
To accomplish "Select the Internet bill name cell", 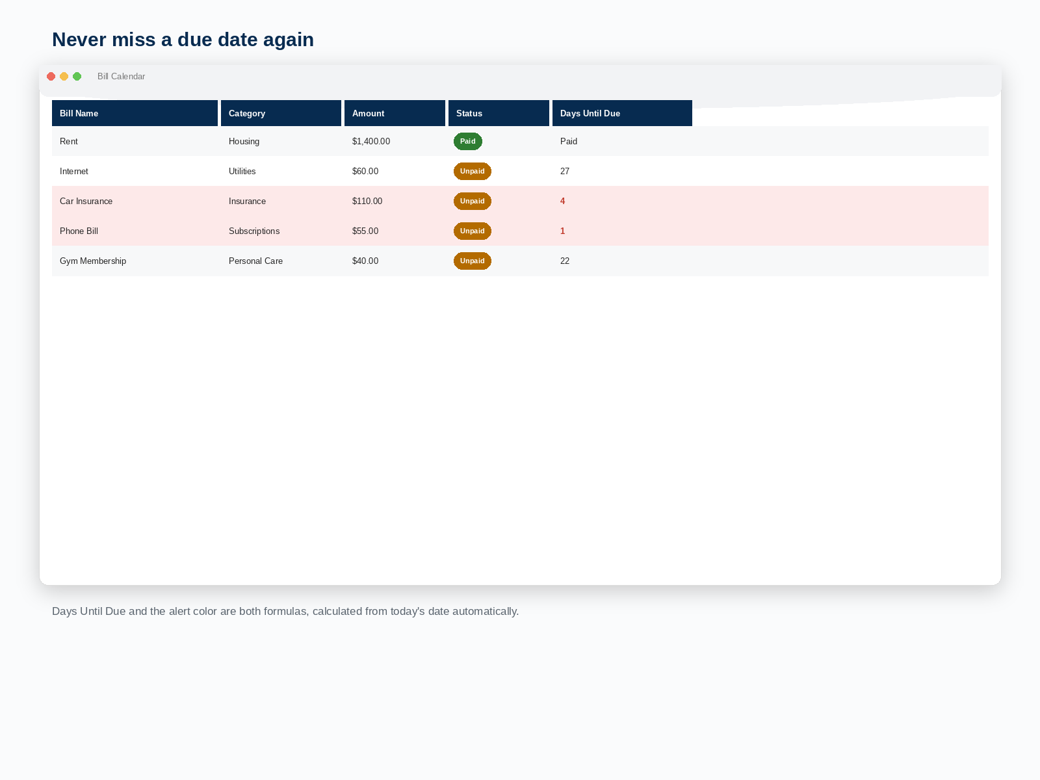I will (74, 171).
